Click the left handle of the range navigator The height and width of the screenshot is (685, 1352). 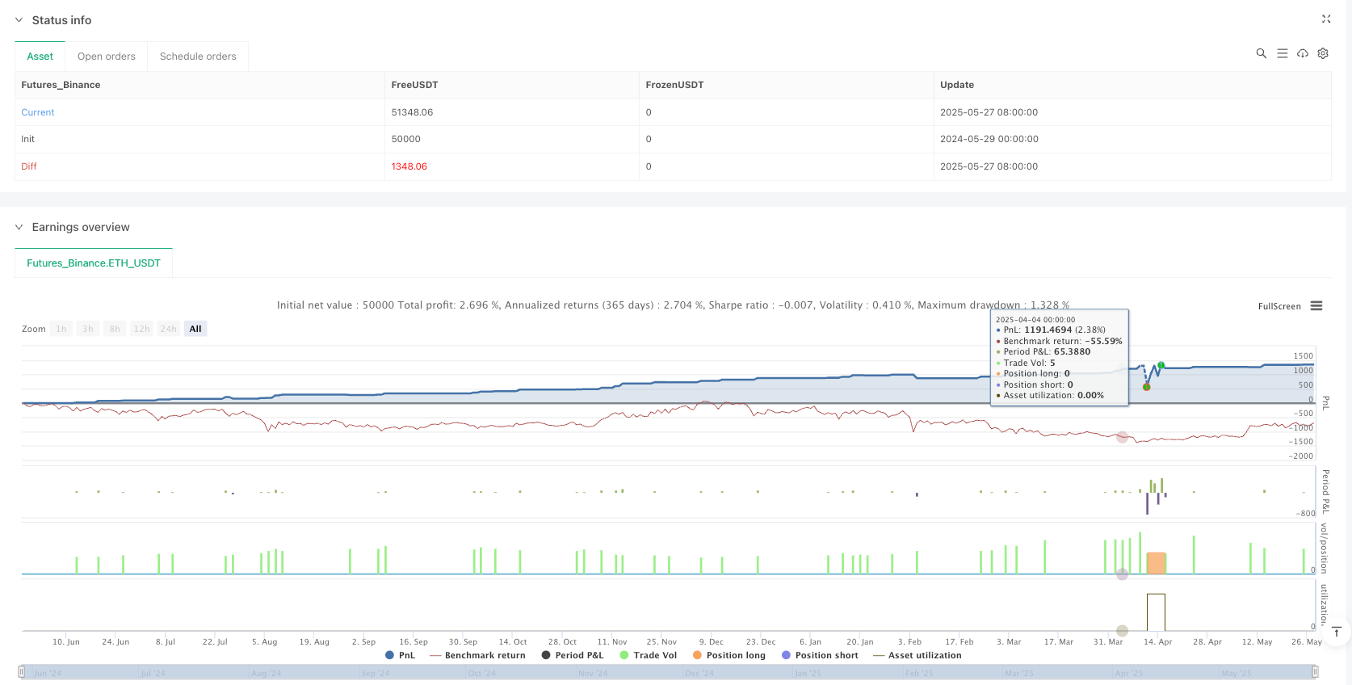coord(21,672)
